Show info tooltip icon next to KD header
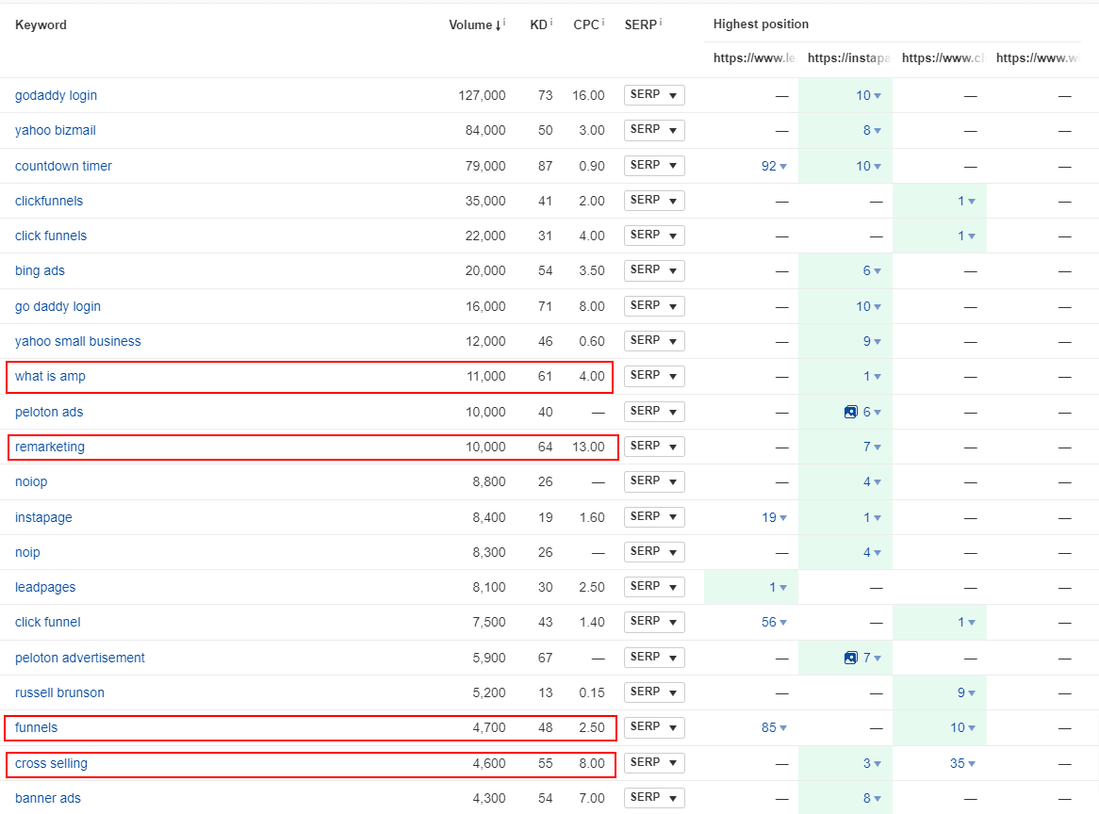The image size is (1099, 814). 550,23
